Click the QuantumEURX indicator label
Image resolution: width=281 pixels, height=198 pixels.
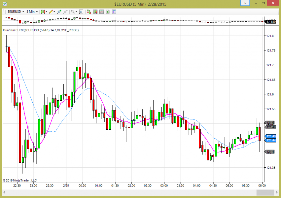tap(41, 30)
